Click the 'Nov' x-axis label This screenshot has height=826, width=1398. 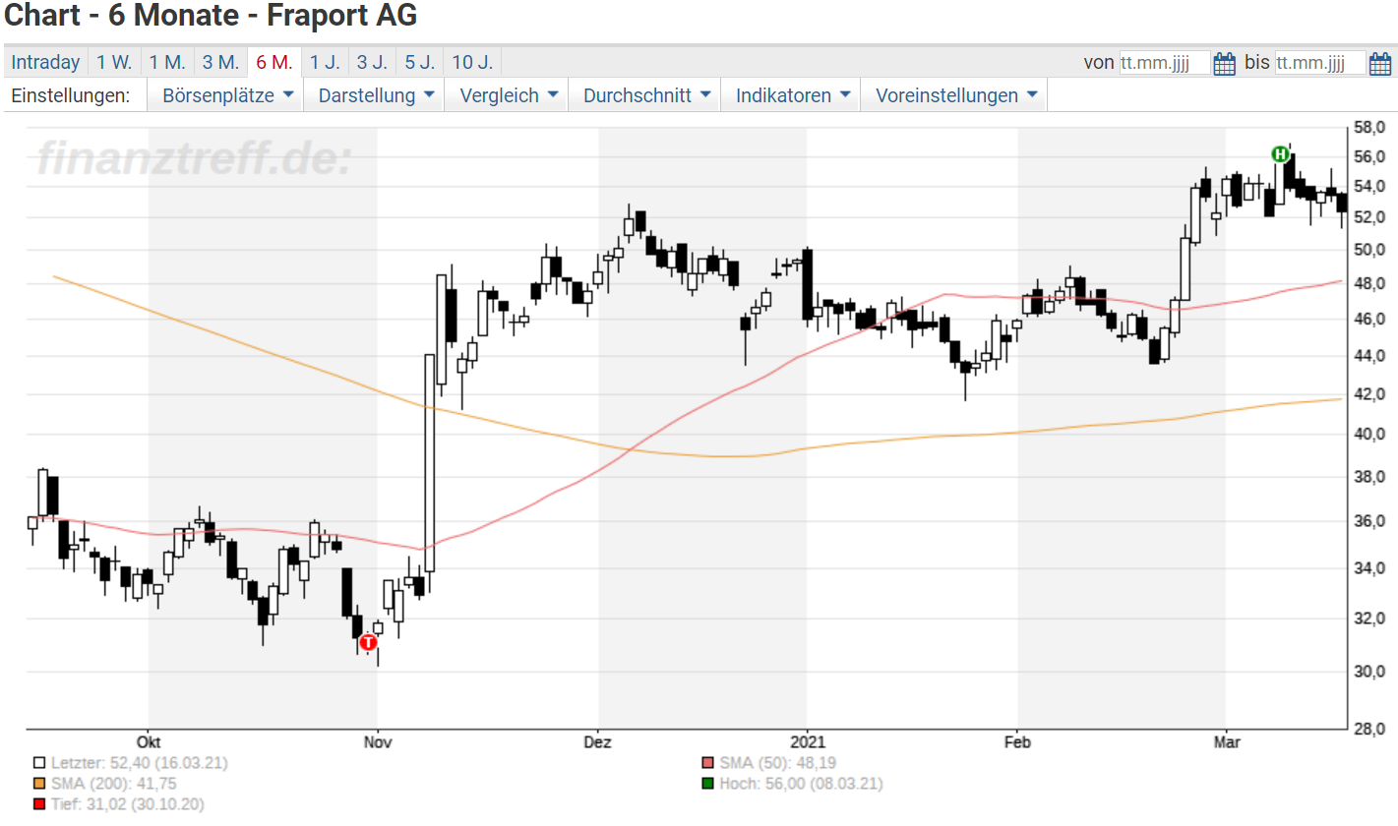tap(378, 741)
